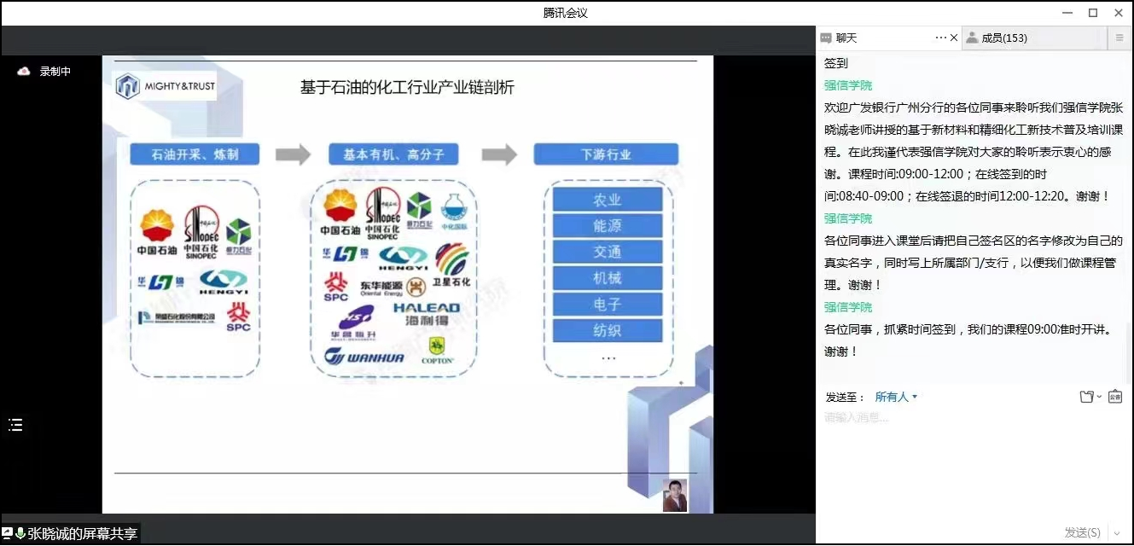Click slide title 基于石油的化工行业产业链剖析
This screenshot has width=1134, height=546.
tap(407, 88)
